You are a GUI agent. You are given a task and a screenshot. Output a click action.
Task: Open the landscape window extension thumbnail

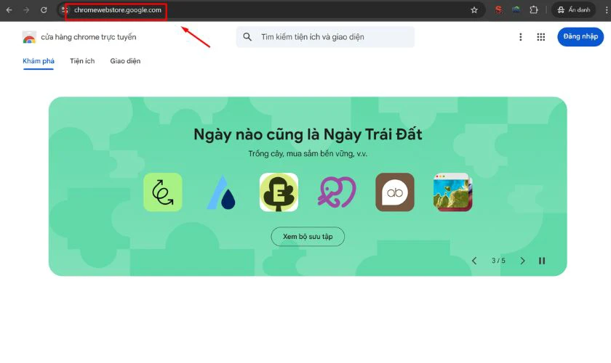point(452,192)
